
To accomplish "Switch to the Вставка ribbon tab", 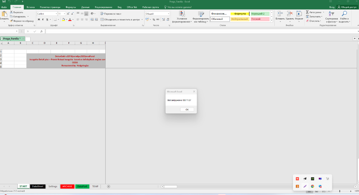I will pyautogui.click(x=30, y=7).
